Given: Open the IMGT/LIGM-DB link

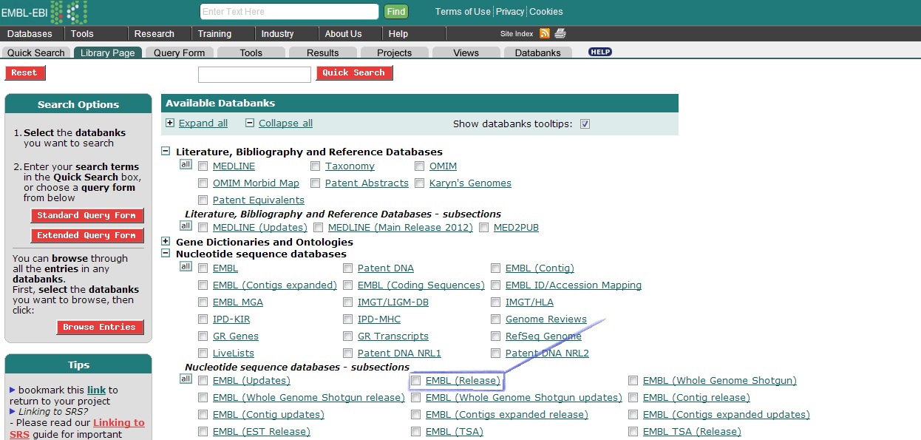Looking at the screenshot, I should pos(393,302).
